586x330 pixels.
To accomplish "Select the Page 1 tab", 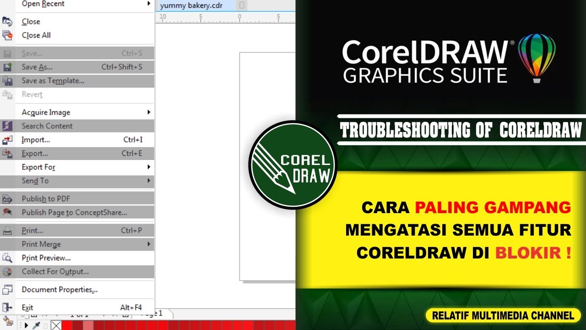I will tap(153, 314).
